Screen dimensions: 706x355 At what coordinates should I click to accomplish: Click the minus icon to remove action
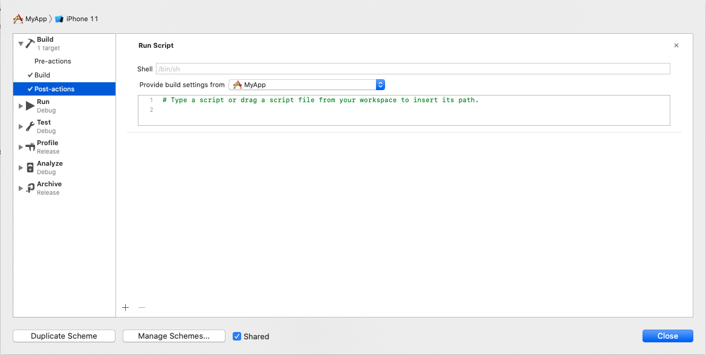[141, 307]
